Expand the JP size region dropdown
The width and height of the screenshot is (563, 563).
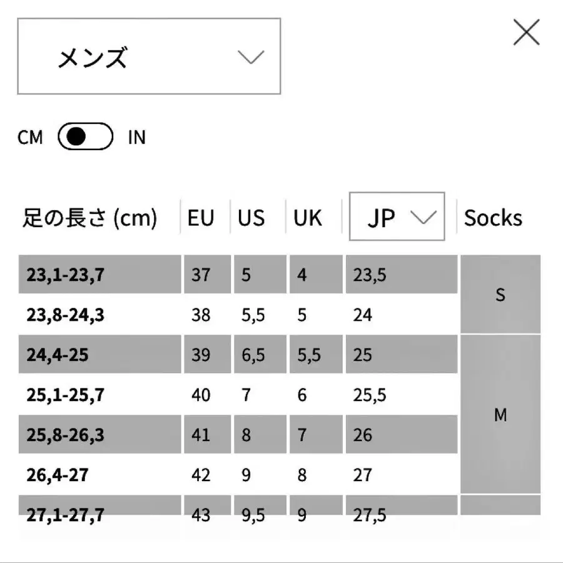[x=397, y=217]
